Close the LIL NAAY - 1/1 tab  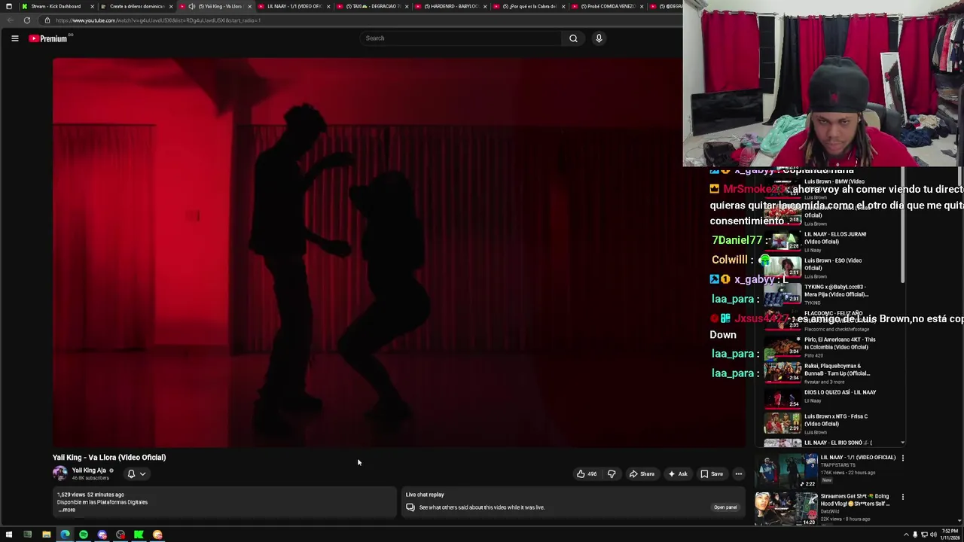(x=328, y=6)
